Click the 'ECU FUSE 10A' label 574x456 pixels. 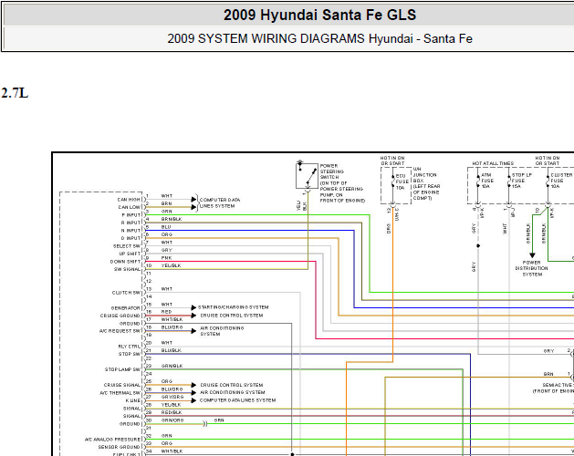(x=402, y=181)
